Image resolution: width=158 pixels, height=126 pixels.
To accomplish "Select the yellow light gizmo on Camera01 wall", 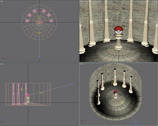I will tap(118, 13).
